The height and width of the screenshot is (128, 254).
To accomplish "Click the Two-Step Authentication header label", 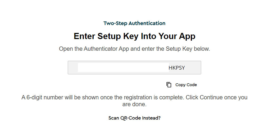I will pos(134,23).
